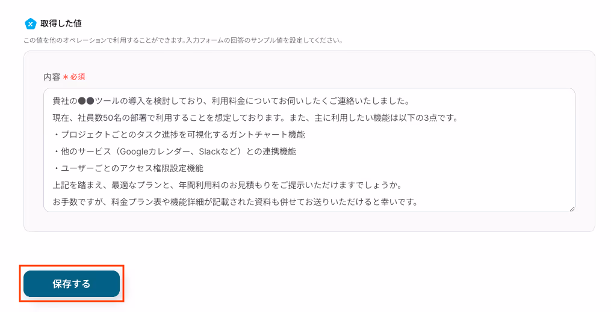Click empty panel area below the textarea
This screenshot has width=611, height=312.
309,222
